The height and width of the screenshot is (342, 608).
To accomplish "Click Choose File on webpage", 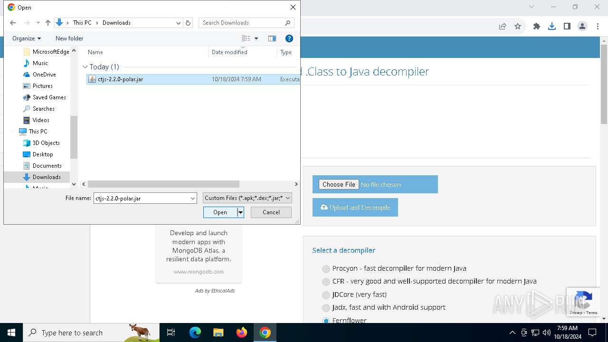I will point(339,184).
